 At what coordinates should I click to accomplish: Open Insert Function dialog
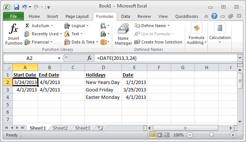(x=13, y=34)
